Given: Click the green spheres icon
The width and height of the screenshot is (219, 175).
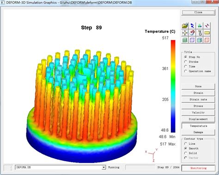Looking at the screenshot, I should coord(200,25).
